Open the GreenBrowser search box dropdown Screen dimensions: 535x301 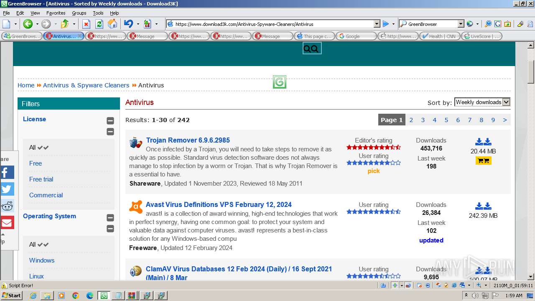pyautogui.click(x=461, y=24)
